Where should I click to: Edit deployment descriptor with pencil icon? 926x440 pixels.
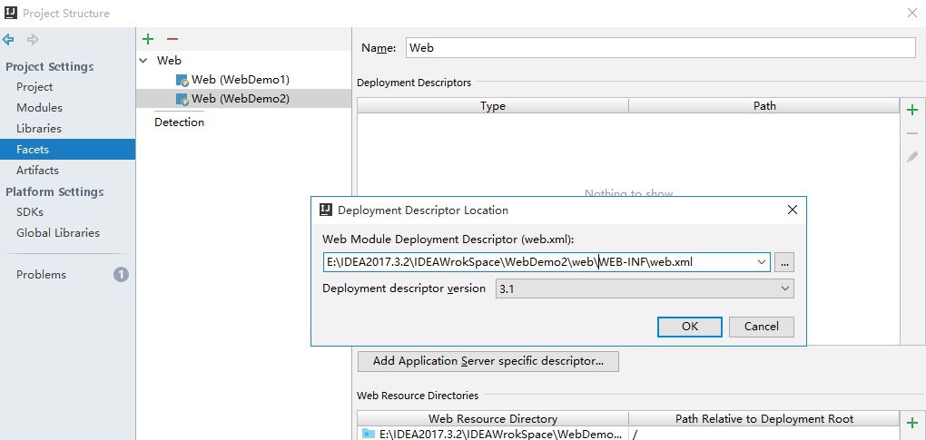pyautogui.click(x=912, y=157)
